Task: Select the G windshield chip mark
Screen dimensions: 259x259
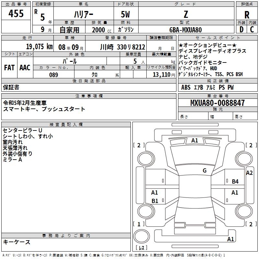Action: point(204,171)
